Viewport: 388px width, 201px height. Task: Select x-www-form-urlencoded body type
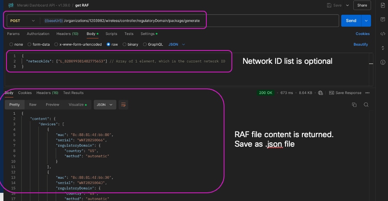pos(56,44)
